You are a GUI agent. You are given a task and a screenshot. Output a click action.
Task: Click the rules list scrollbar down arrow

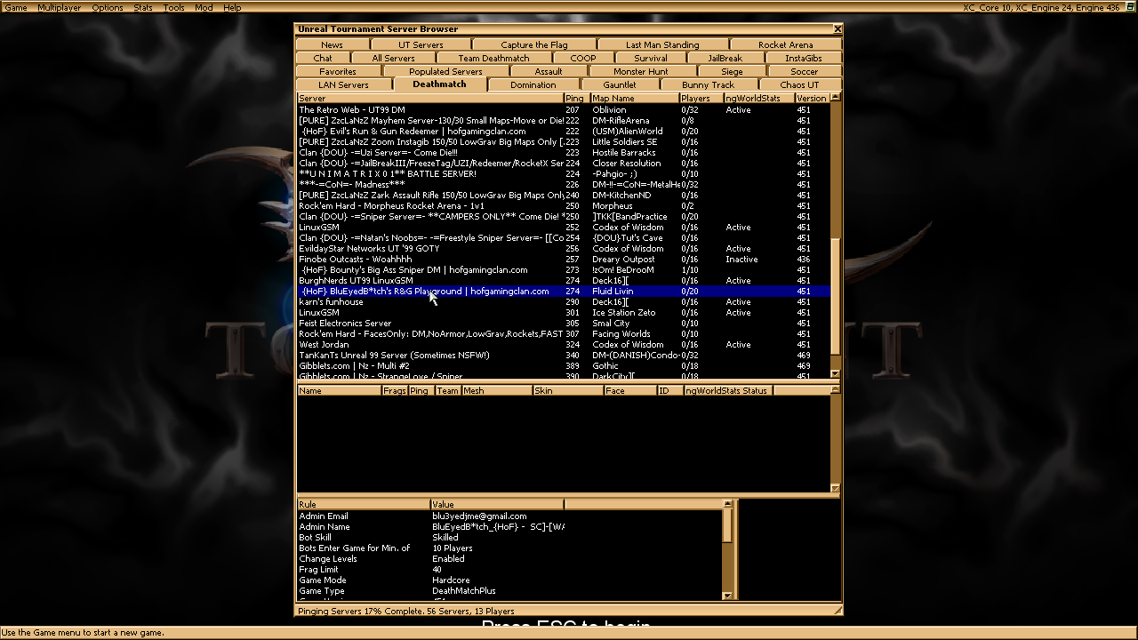pyautogui.click(x=728, y=596)
